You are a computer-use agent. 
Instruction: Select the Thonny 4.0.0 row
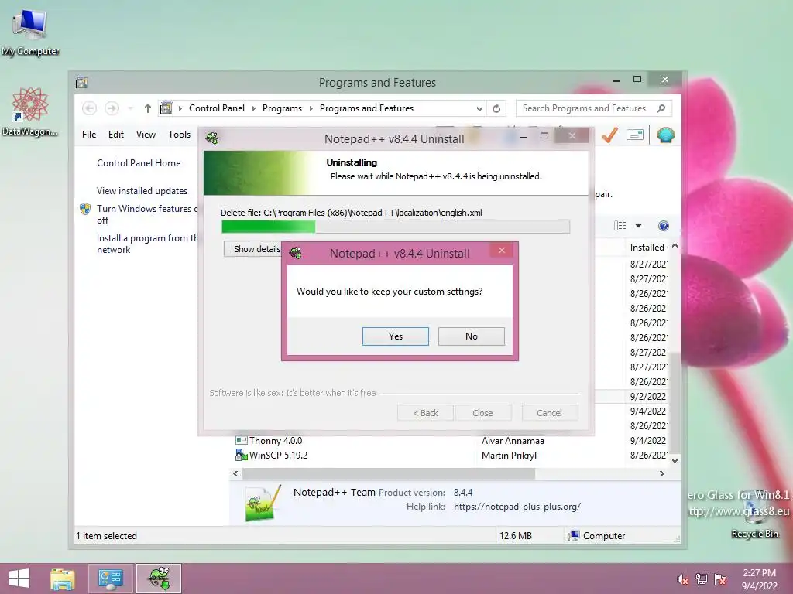point(450,440)
